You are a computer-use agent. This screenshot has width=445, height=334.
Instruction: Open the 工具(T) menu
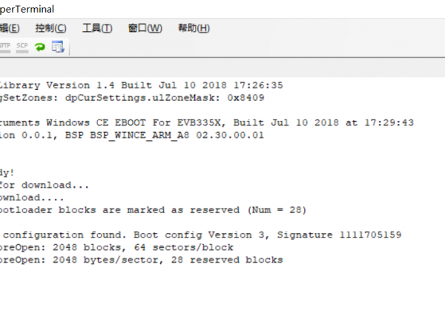pyautogui.click(x=96, y=28)
